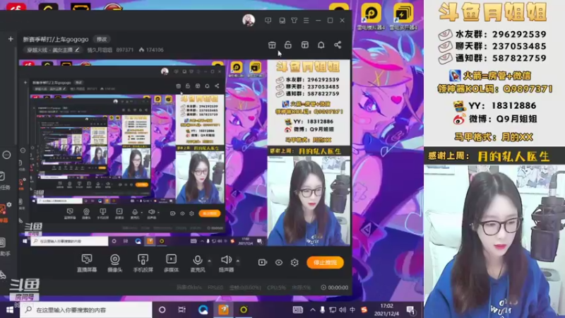Open stream settings gear in bottom toolbar

pyautogui.click(x=295, y=262)
